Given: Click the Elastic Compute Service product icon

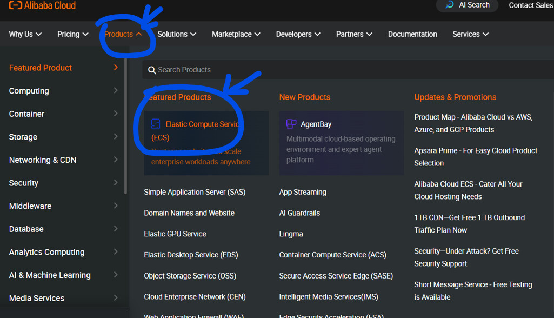Looking at the screenshot, I should click(156, 124).
